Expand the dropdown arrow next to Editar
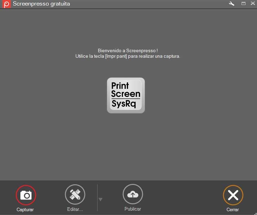257x215 pixels. [100, 199]
